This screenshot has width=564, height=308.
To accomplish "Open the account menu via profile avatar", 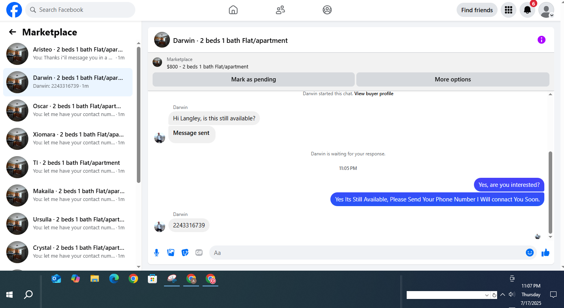I will pos(546,10).
